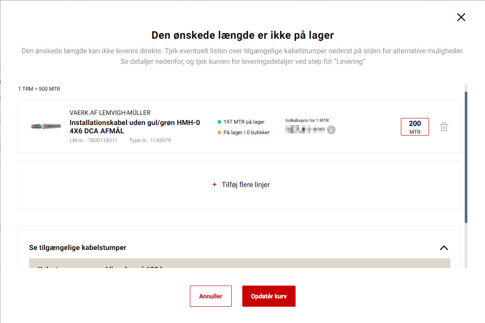
Task: Click the Type nr. 1145979 text
Action: pos(150,140)
